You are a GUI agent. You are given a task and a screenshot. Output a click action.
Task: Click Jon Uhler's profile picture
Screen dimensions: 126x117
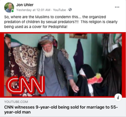point(9,7)
